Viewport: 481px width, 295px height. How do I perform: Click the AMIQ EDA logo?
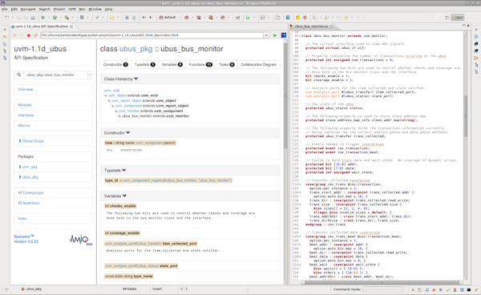[81, 240]
